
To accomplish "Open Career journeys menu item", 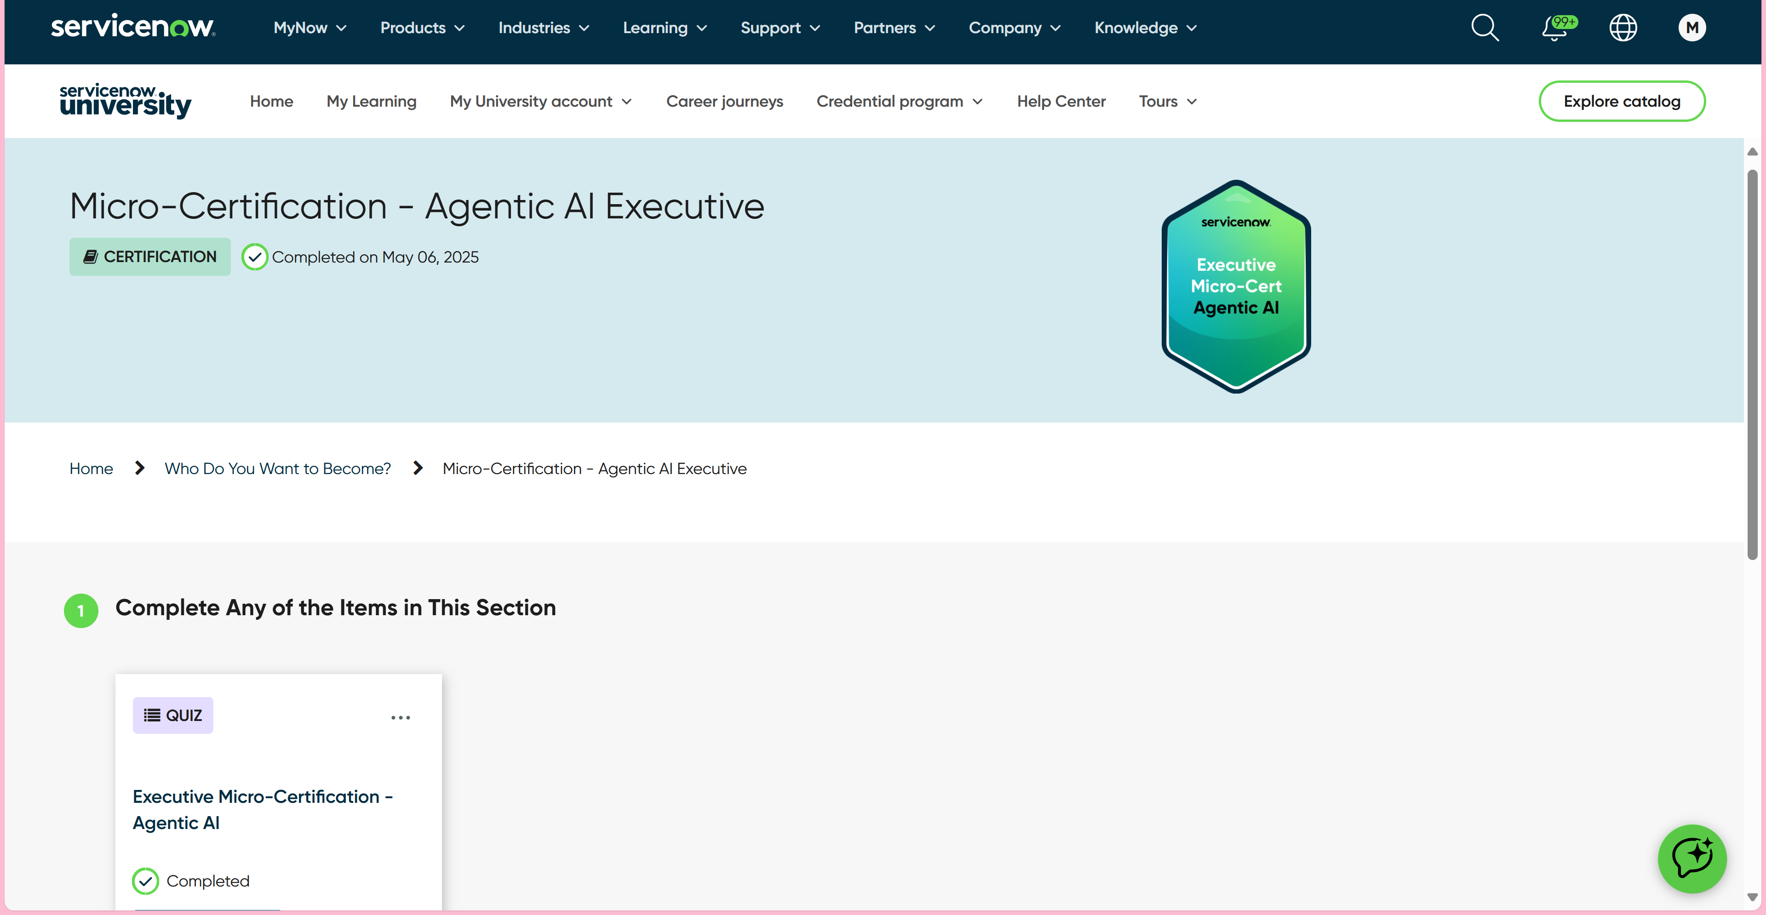I will tap(724, 102).
